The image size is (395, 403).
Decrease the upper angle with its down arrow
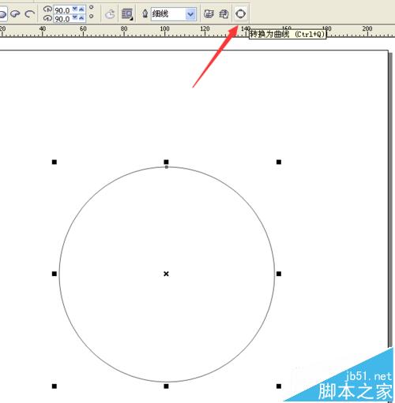(x=75, y=9)
